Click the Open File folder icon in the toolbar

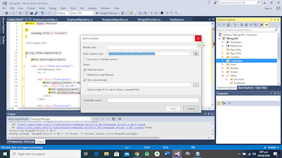coord(27,13)
